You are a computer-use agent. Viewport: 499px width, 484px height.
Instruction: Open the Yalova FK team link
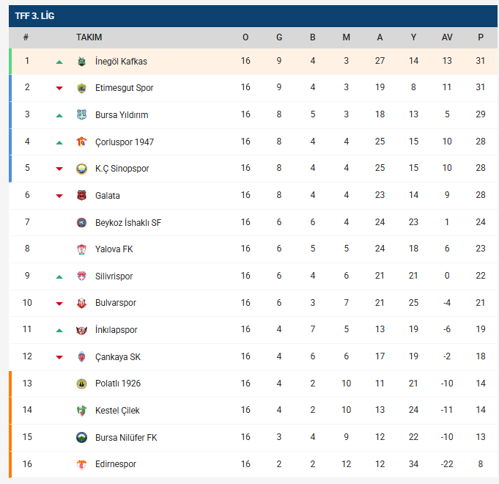pos(114,249)
